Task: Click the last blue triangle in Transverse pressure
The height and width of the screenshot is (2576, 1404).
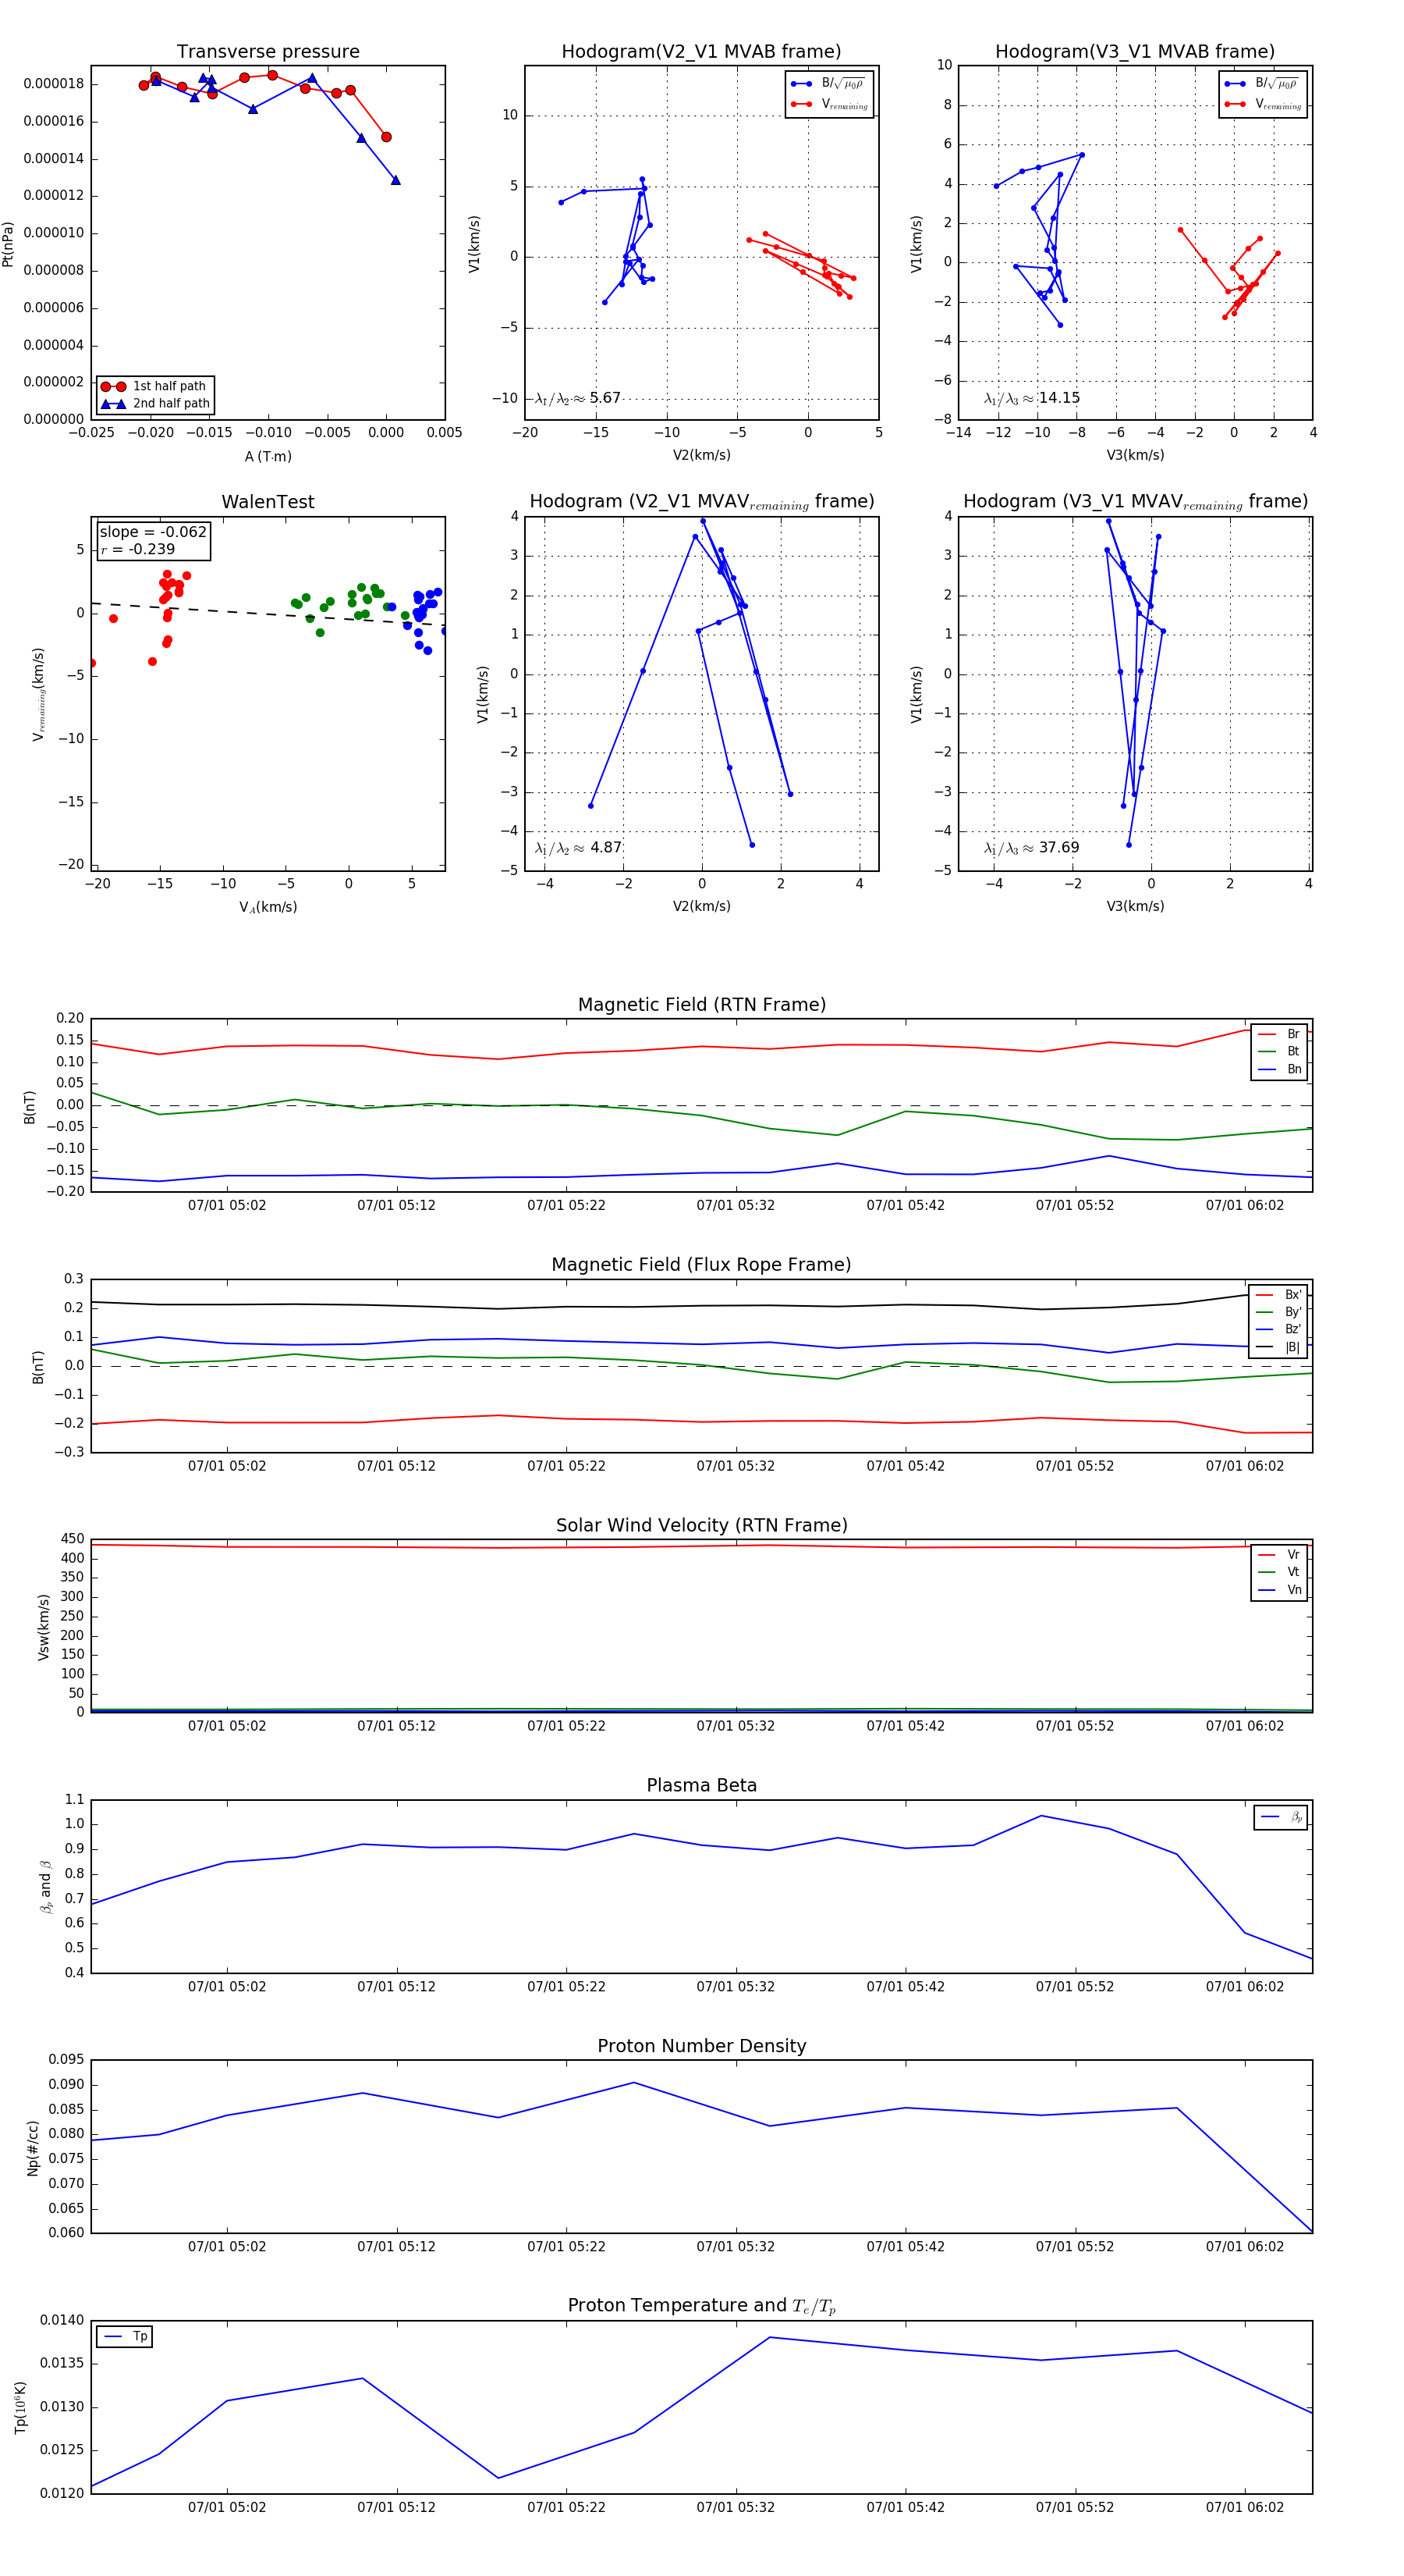Action: 395,180
